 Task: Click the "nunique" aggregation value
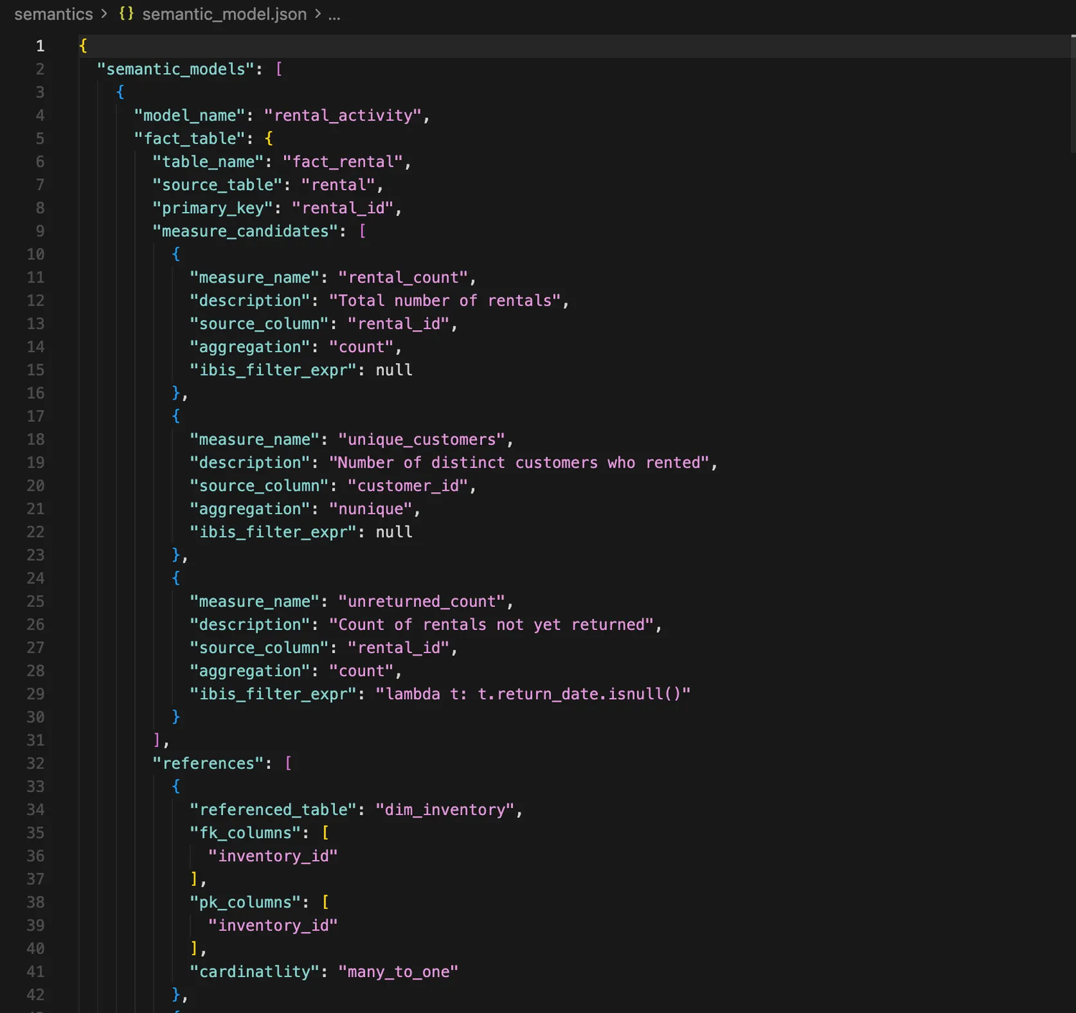pyautogui.click(x=370, y=509)
